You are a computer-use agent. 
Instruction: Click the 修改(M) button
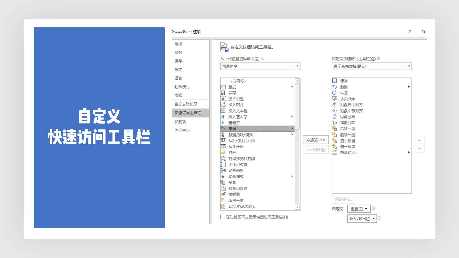[x=344, y=199]
